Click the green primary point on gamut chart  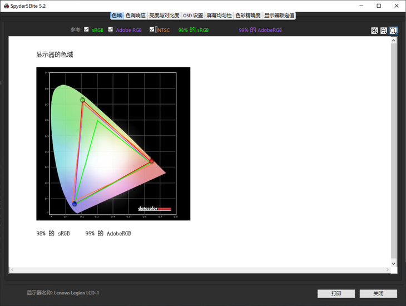[82, 100]
